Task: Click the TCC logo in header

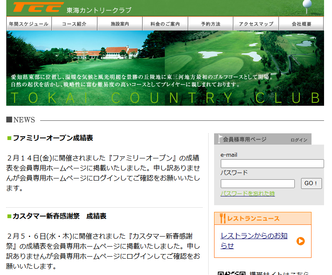Action: click(38, 8)
